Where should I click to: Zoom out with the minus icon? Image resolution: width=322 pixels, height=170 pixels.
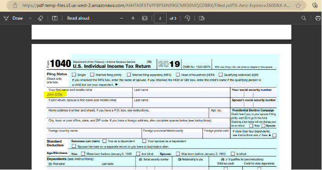click(121, 18)
